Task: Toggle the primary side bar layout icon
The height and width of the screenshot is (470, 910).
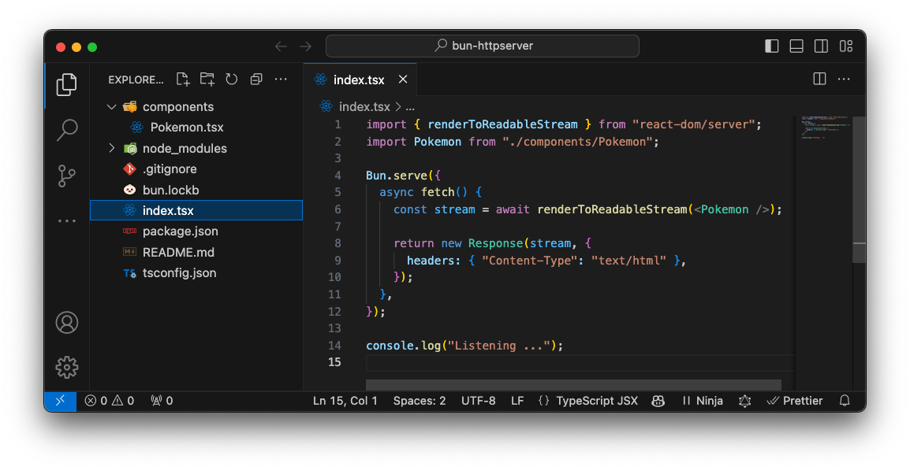Action: [x=772, y=46]
